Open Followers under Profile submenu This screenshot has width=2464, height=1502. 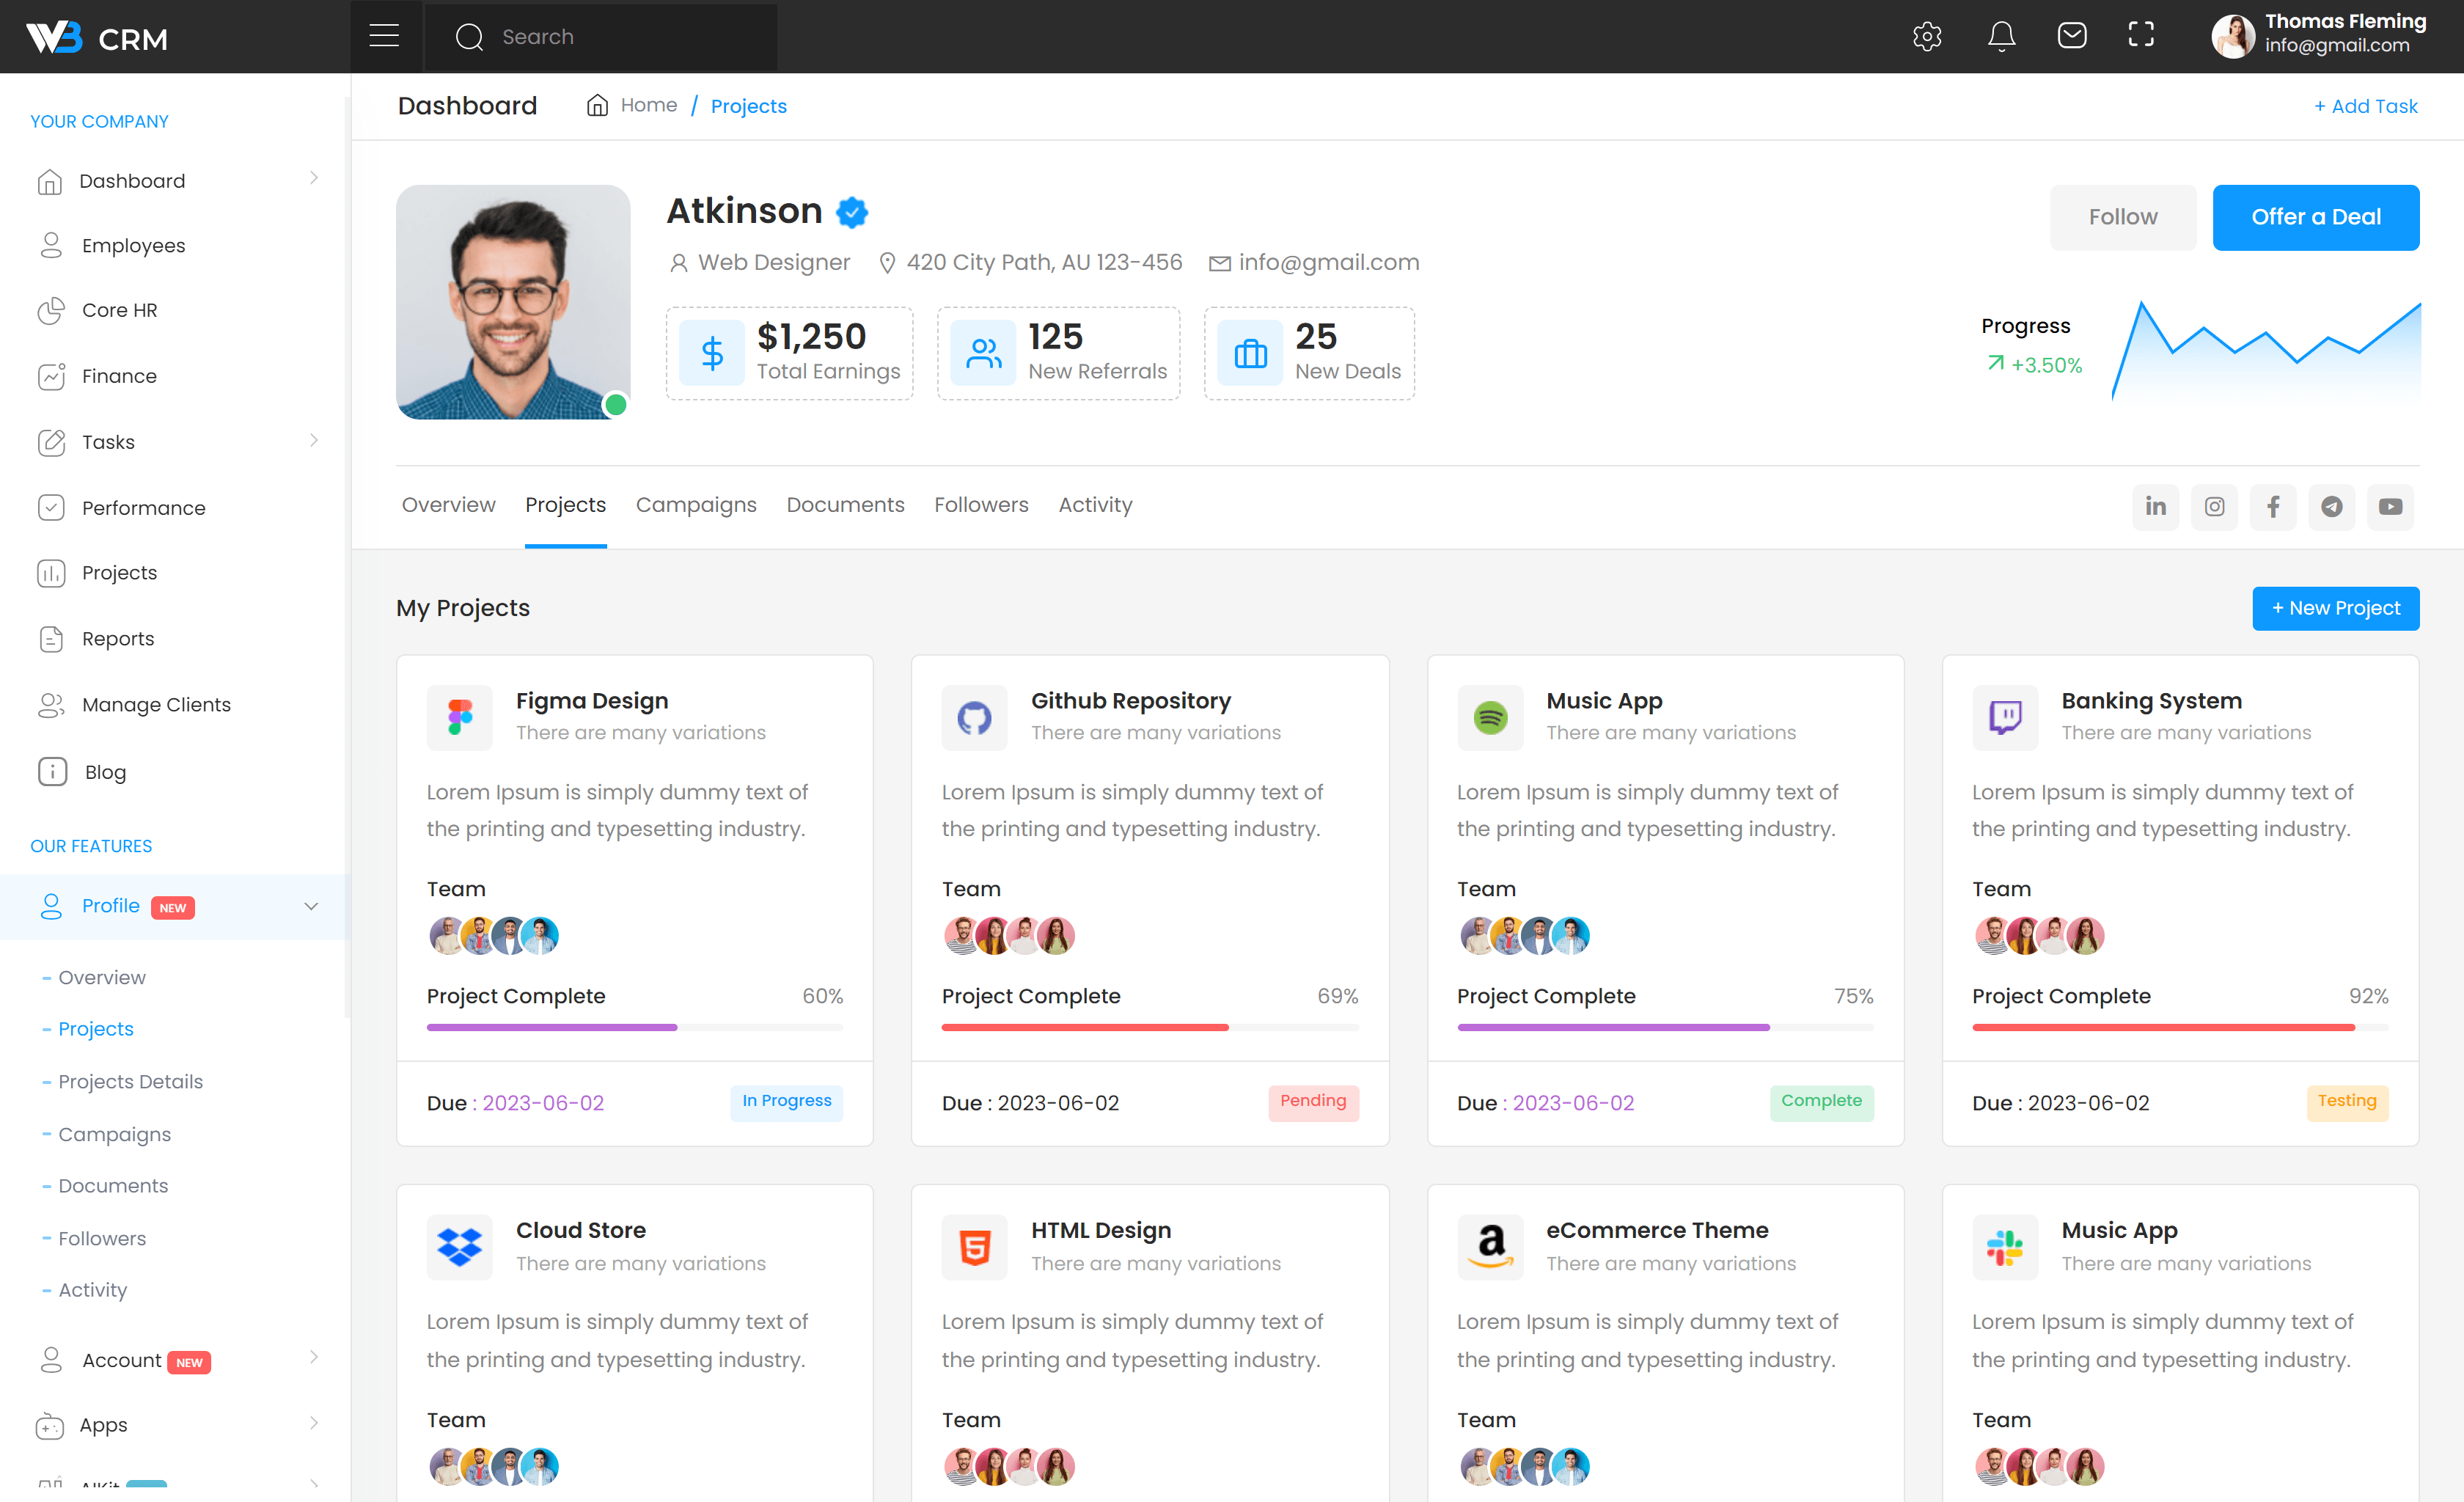[102, 1238]
